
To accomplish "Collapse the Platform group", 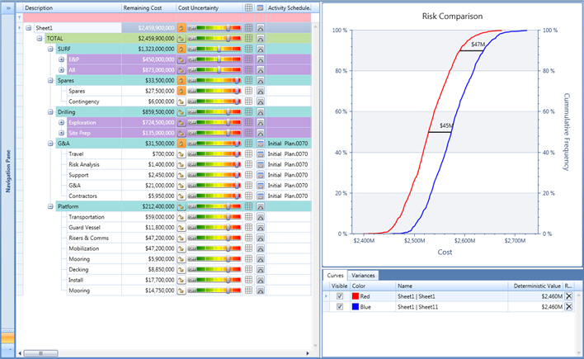I will click(50, 206).
